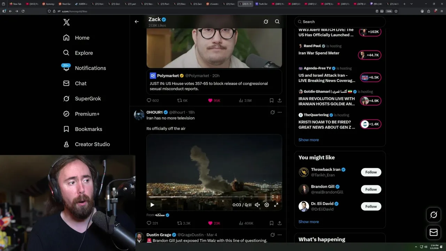Reload the browser page

pos(23,11)
